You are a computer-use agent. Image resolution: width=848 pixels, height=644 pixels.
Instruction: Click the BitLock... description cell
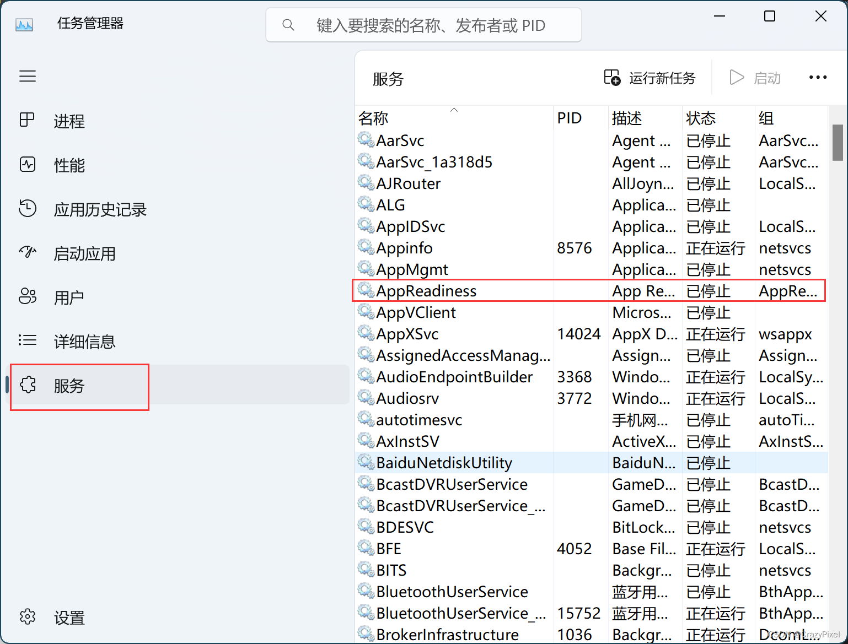click(x=643, y=527)
